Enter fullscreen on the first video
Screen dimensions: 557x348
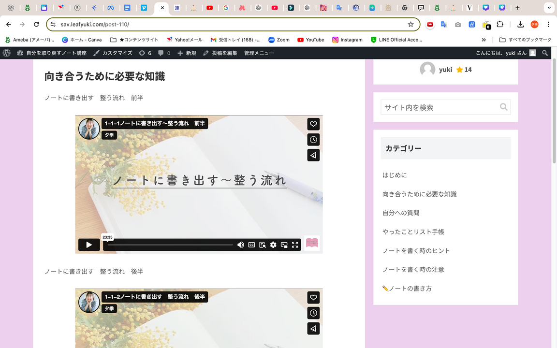(295, 245)
